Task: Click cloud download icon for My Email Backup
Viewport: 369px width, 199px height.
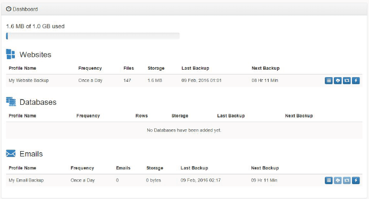Action: tap(338, 180)
